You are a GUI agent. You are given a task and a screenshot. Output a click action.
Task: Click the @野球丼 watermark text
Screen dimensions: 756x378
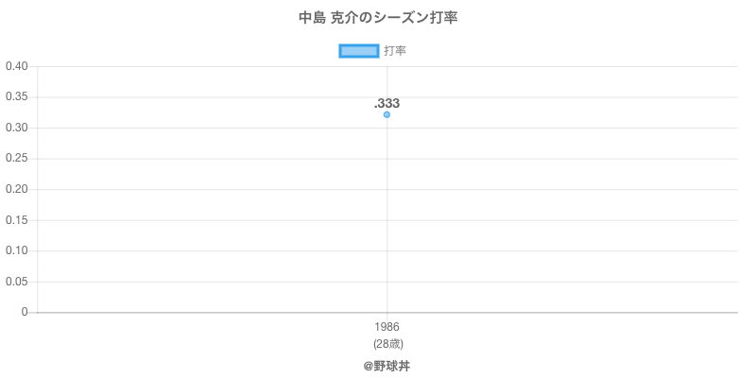[387, 365]
